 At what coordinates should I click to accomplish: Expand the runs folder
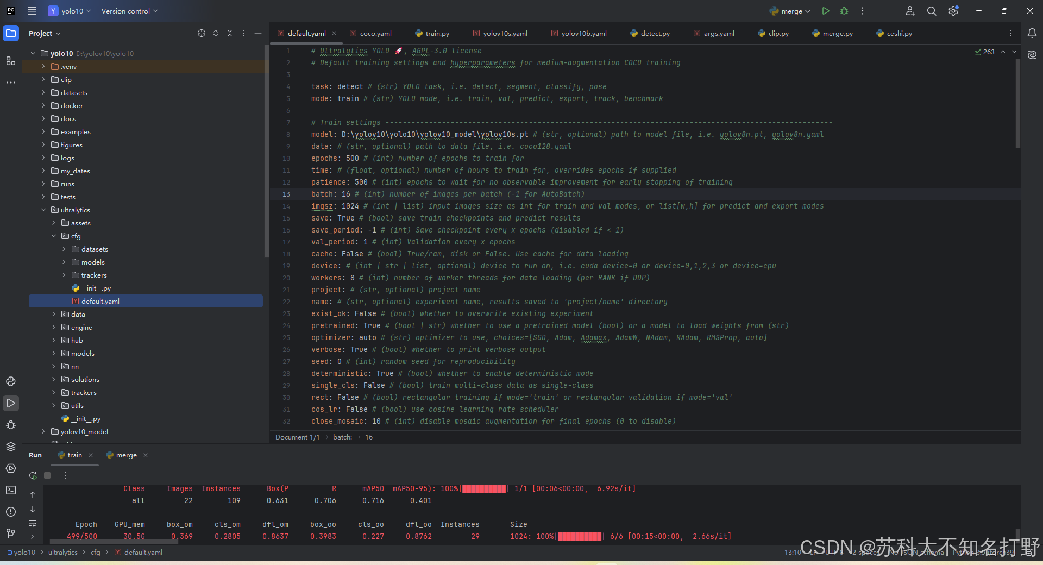pos(43,184)
